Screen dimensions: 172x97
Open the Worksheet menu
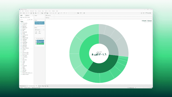[x=27, y=11]
